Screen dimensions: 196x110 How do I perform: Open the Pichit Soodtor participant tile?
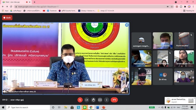[x=184, y=40]
